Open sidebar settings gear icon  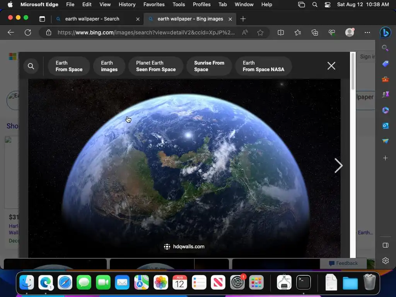pos(386,260)
